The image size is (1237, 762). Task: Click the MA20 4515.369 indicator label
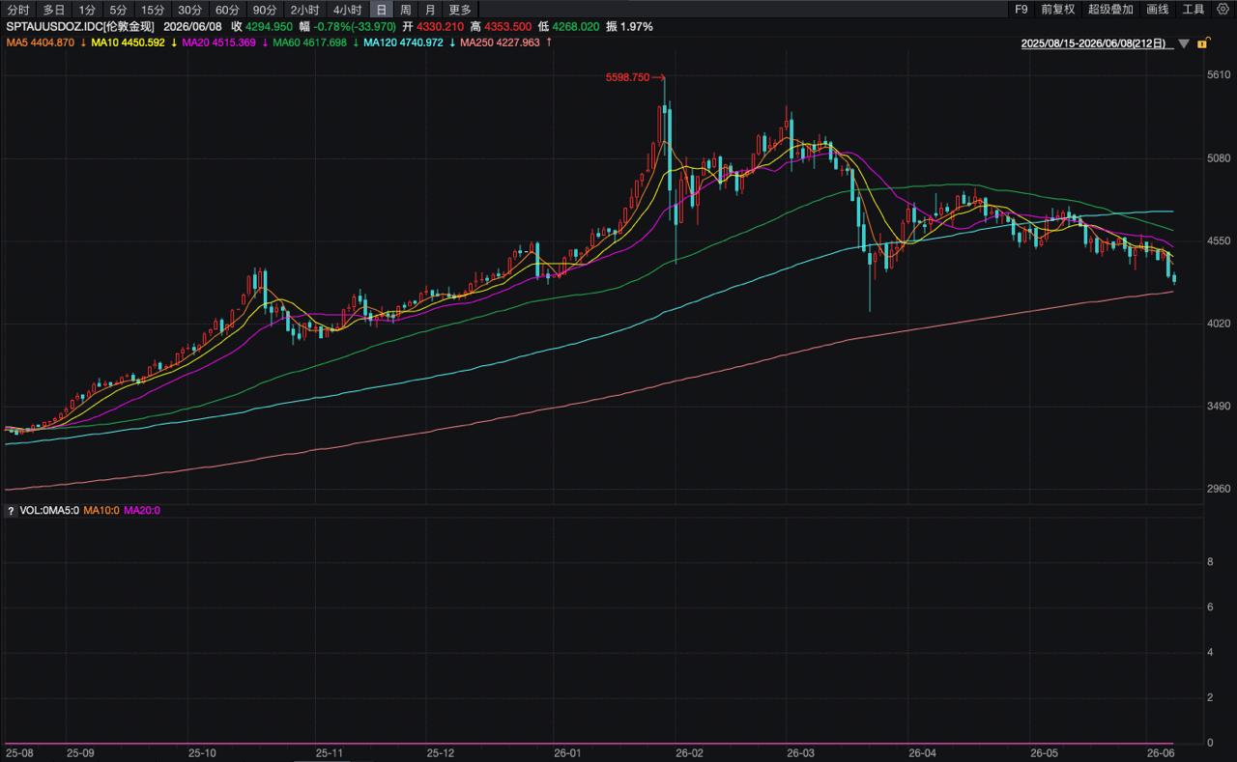(218, 42)
